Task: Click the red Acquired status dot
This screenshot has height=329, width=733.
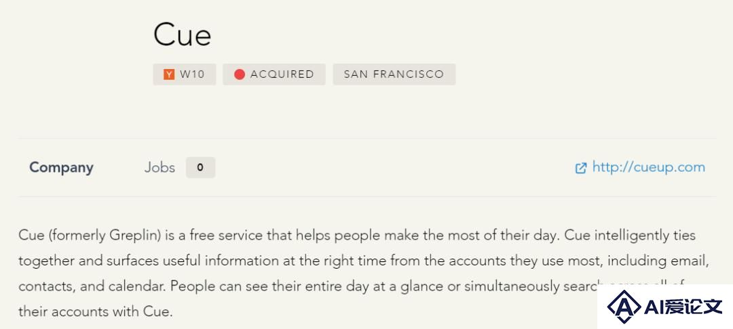Action: 240,74
